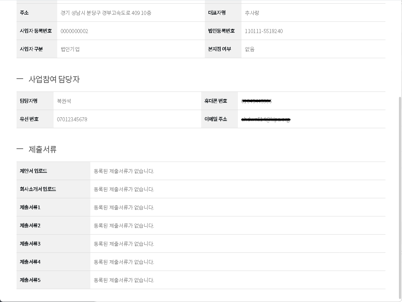
Task: Click the 법인기업 business type value
Action: [70, 49]
